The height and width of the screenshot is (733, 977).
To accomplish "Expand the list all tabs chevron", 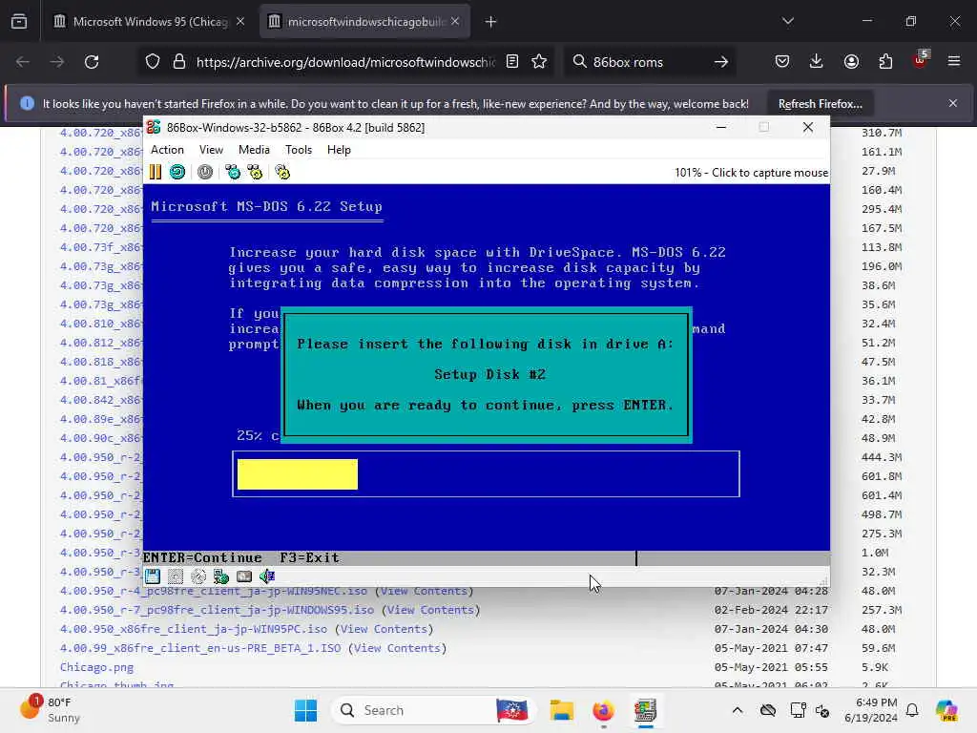I will [788, 21].
